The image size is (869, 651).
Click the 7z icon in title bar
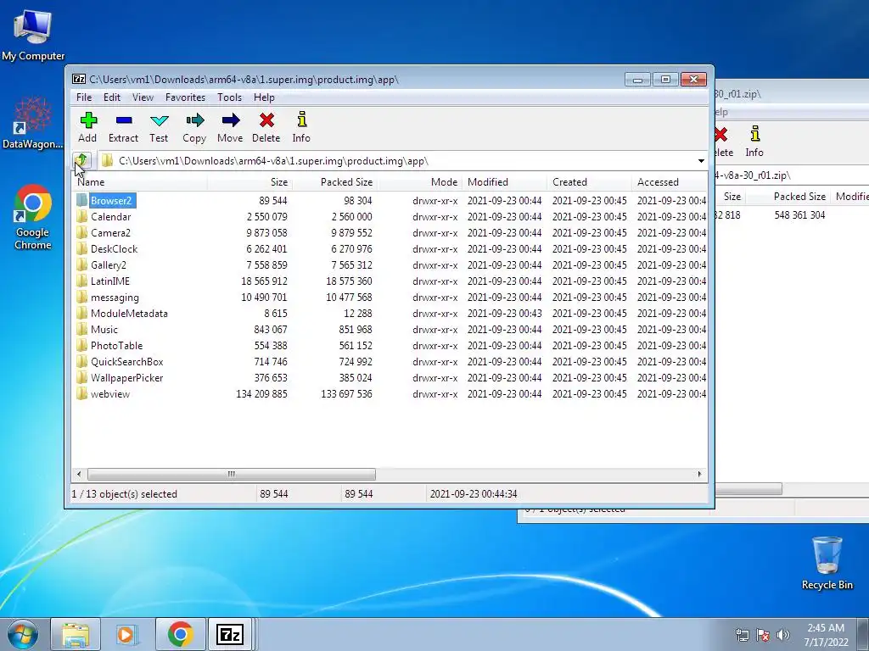coord(79,79)
